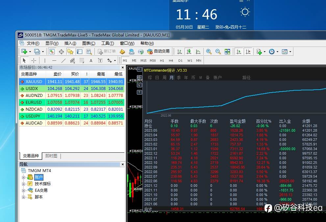Select the 年 yearly statistics tab
Screen dimensions: 326x222
(186, 78)
